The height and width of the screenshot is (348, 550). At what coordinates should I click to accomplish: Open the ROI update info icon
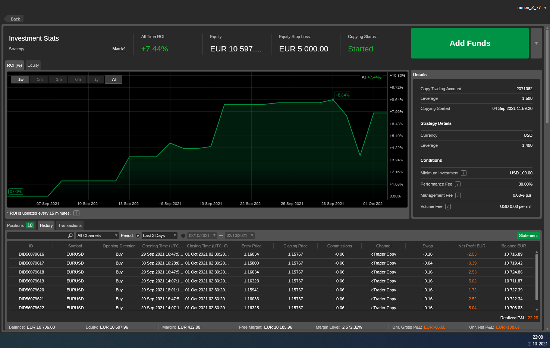point(76,213)
